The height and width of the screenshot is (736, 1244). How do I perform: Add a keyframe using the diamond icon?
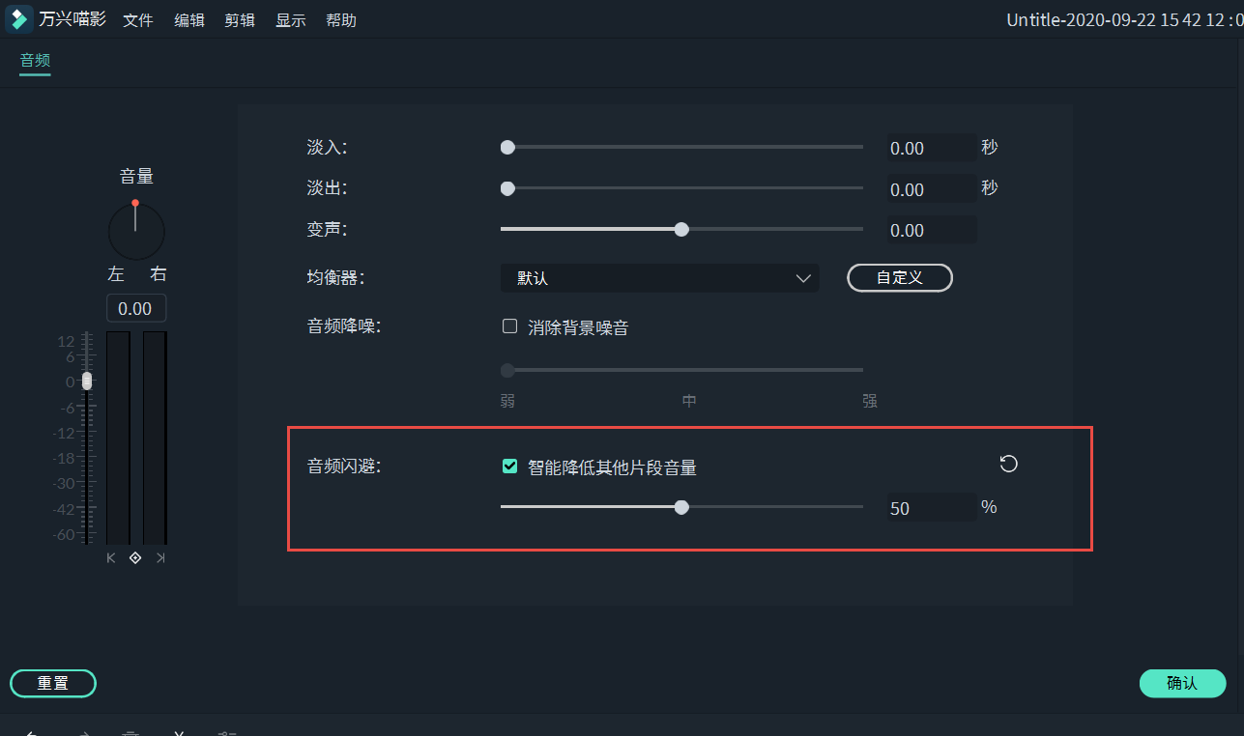135,557
